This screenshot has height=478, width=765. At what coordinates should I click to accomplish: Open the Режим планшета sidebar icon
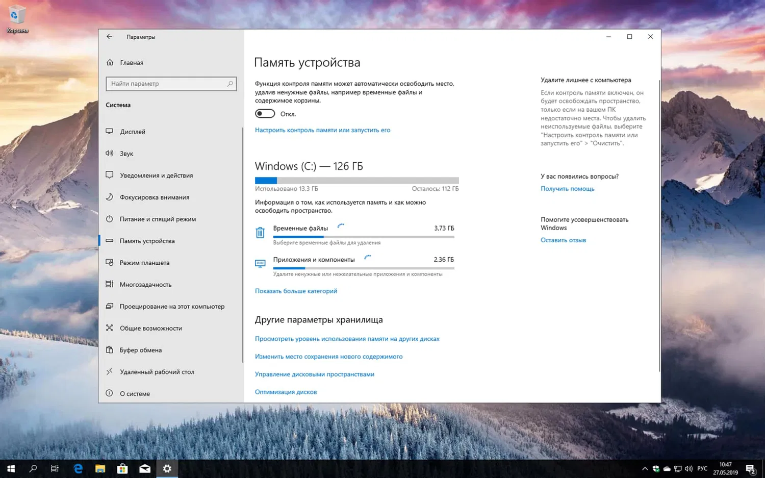coord(109,262)
